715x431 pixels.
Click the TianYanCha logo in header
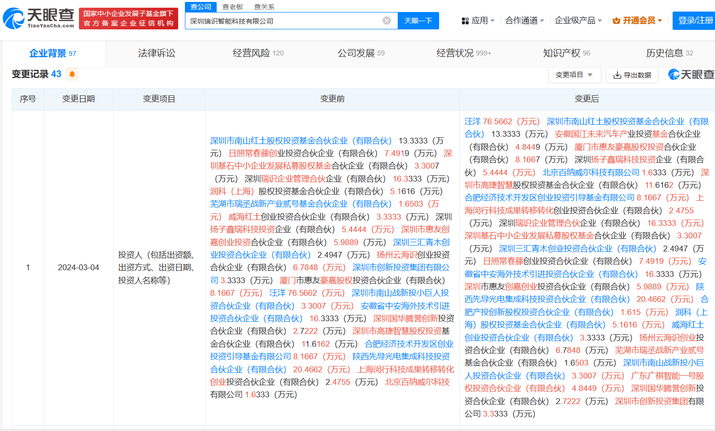[x=39, y=18]
